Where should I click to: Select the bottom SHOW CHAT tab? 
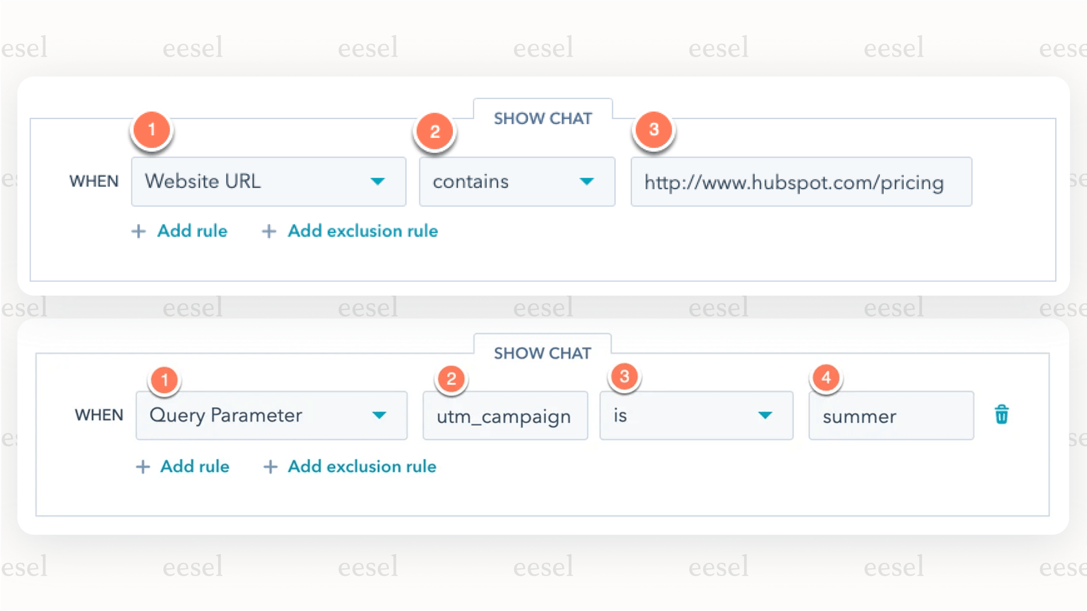[x=542, y=353]
